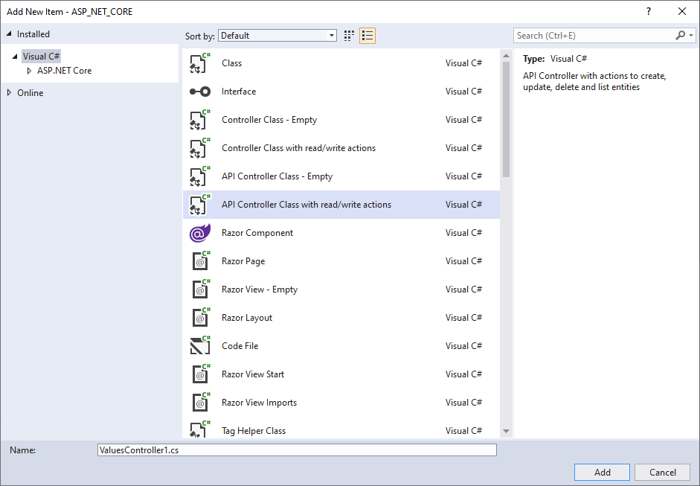Viewport: 700px width, 486px height.
Task: Click the Razor Layout icon
Action: tap(201, 318)
